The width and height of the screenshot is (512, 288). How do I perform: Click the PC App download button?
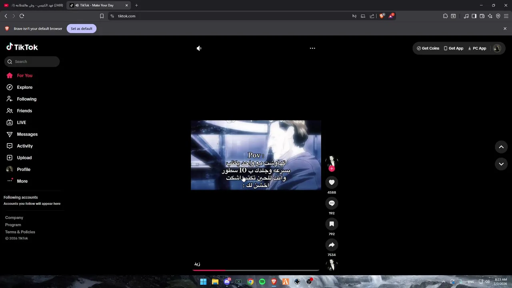pos(477,48)
